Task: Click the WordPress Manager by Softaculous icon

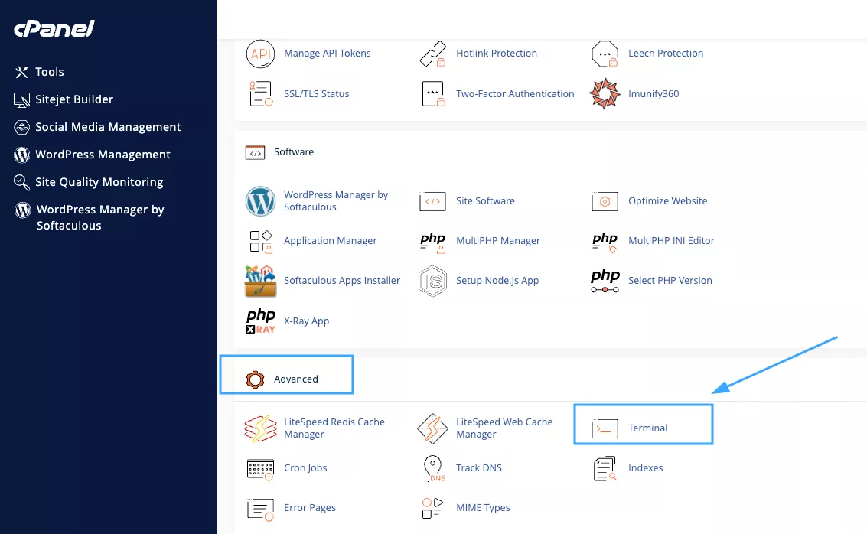Action: coord(260,201)
